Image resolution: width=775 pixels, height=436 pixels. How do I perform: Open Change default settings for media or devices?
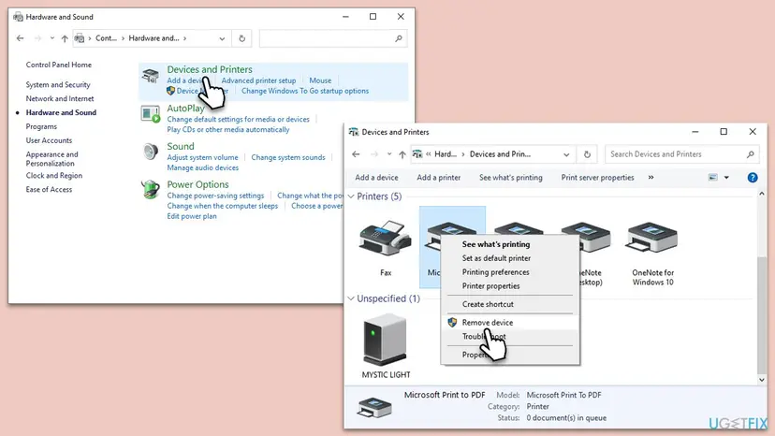[239, 119]
